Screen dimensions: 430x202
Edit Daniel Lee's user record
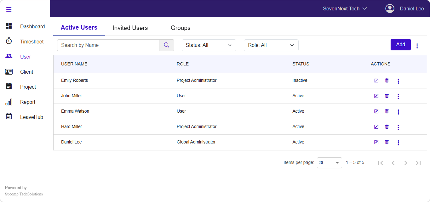click(x=376, y=142)
